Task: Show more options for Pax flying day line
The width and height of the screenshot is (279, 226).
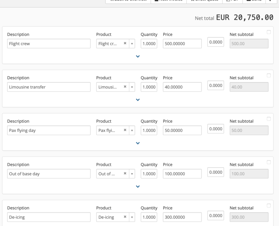Action: pos(138,143)
